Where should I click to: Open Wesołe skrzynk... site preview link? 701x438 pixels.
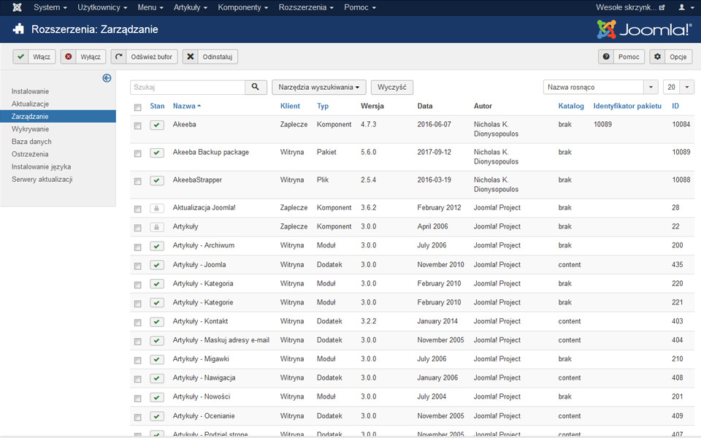click(x=630, y=7)
